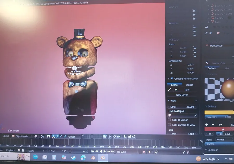Toggle lock beside Scale Y value
234x164 pixels.
[194, 52]
